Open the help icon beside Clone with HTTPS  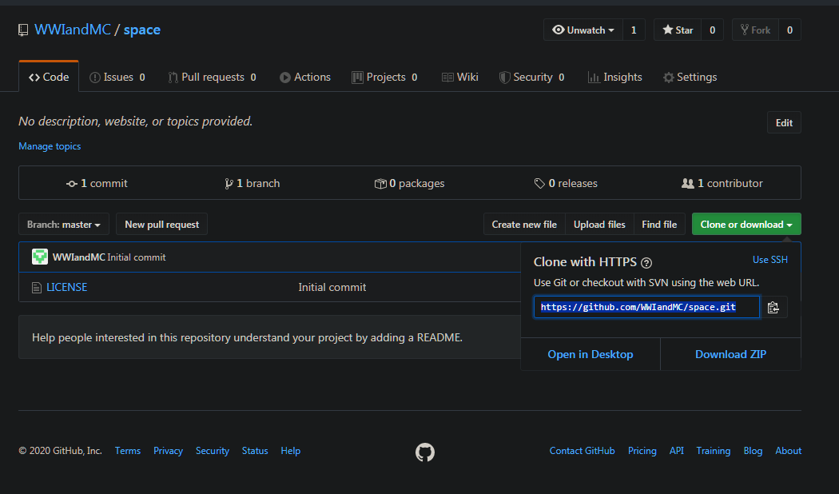pyautogui.click(x=646, y=263)
